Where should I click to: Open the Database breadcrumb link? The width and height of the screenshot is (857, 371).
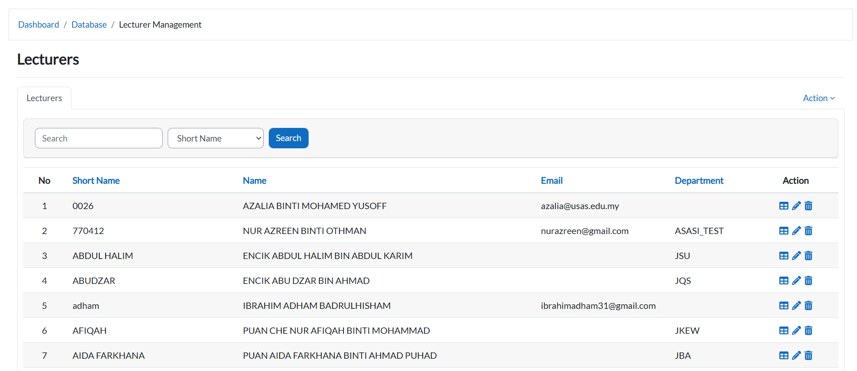[x=89, y=24]
